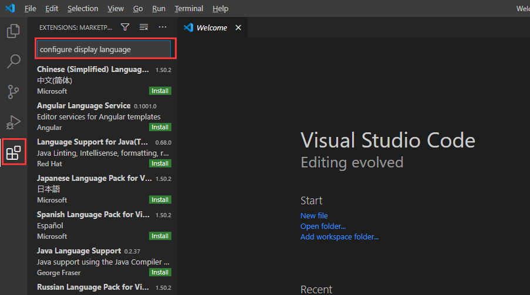
Task: Click version 0.1001.0 of Angular extension
Action: click(145, 106)
